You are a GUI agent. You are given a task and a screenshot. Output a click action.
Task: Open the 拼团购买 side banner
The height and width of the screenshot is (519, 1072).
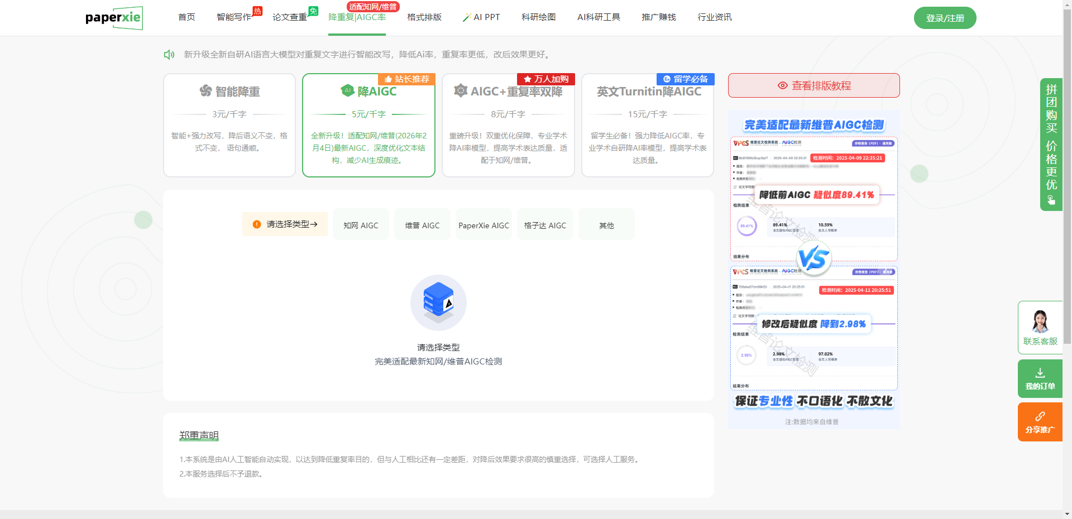point(1051,144)
